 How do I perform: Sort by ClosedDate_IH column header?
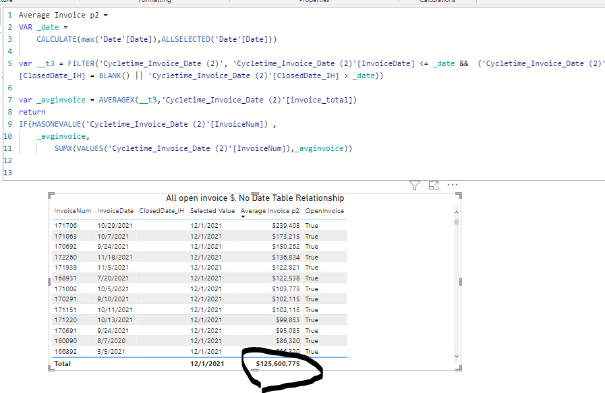coord(162,211)
